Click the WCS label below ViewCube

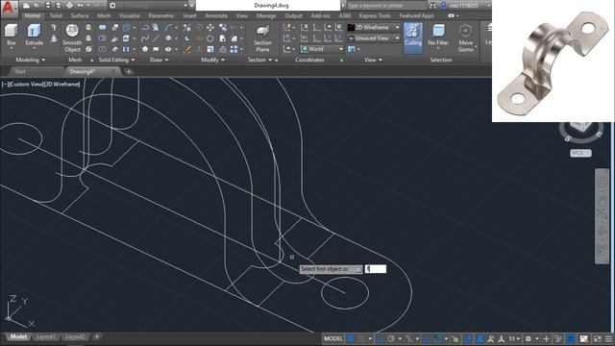point(580,153)
